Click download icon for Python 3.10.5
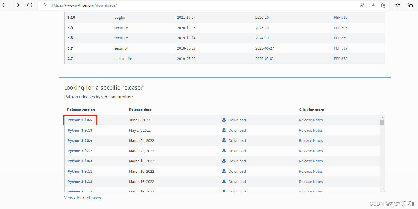Image resolution: width=418 pixels, height=209 pixels. [x=224, y=120]
